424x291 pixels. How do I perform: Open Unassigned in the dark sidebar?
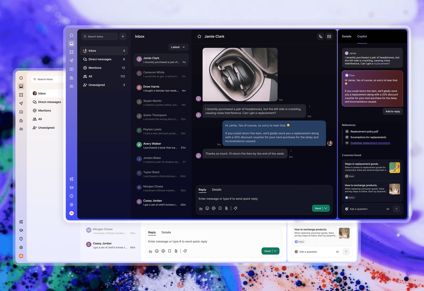pos(97,85)
